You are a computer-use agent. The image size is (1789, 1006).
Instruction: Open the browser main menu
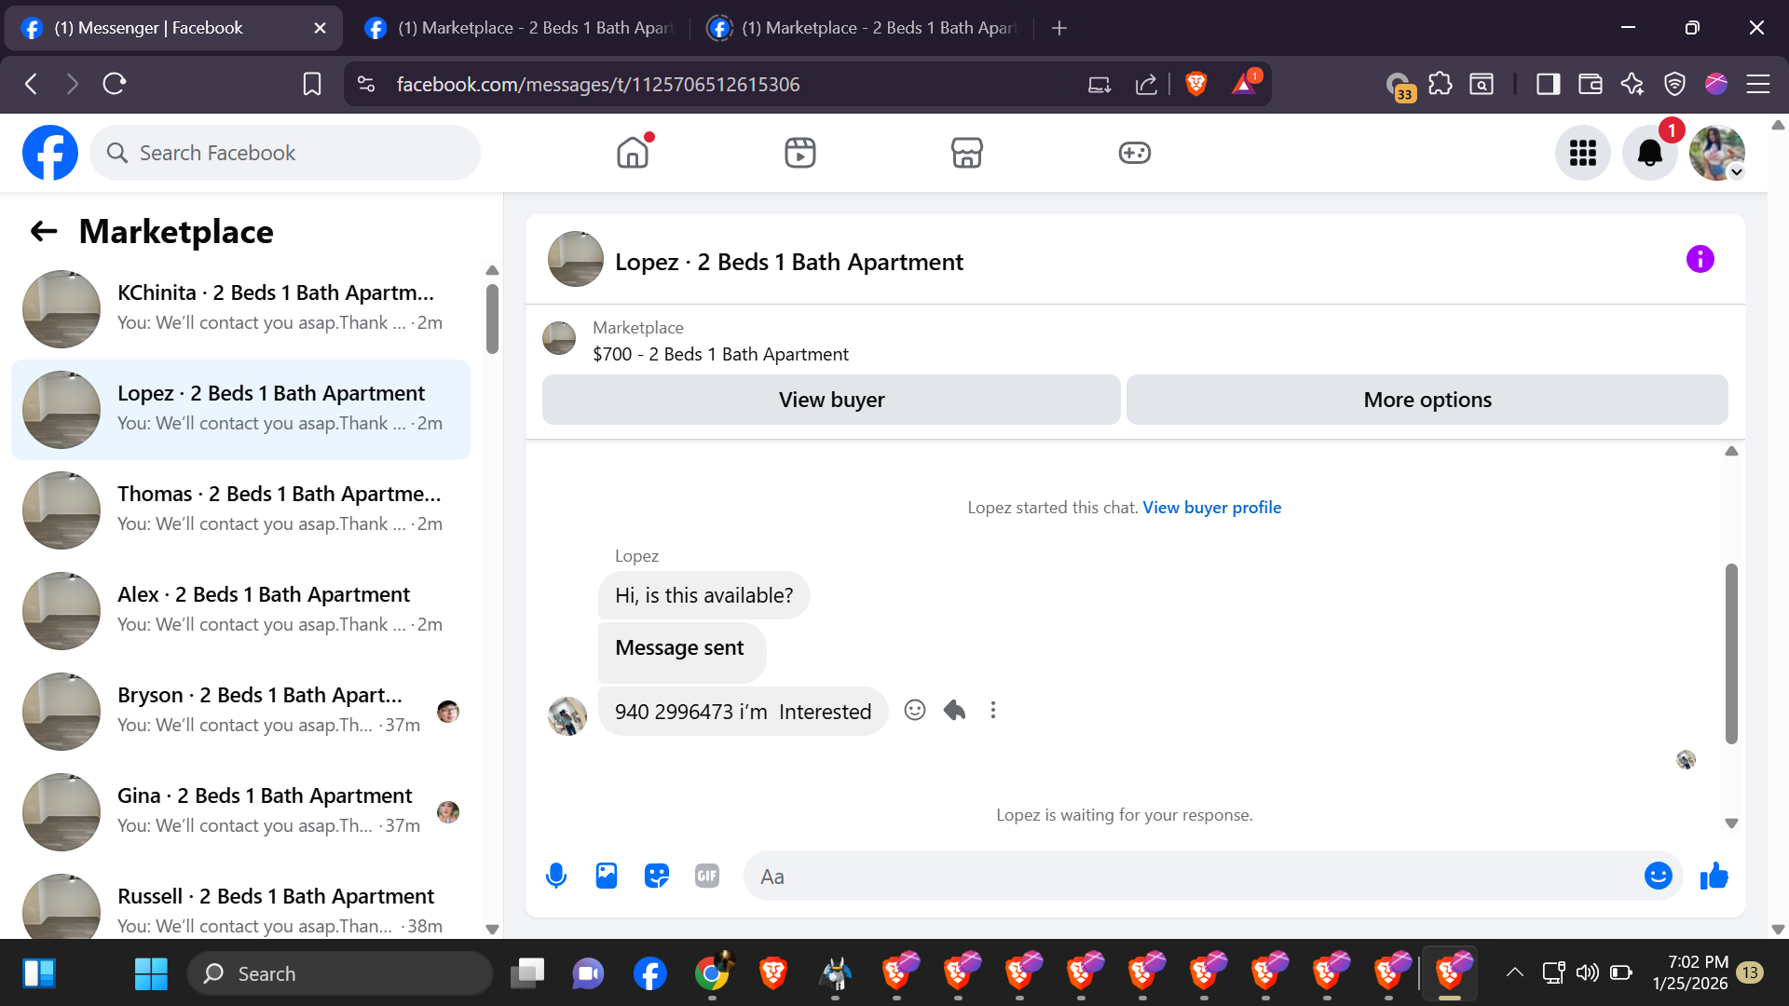pos(1758,85)
